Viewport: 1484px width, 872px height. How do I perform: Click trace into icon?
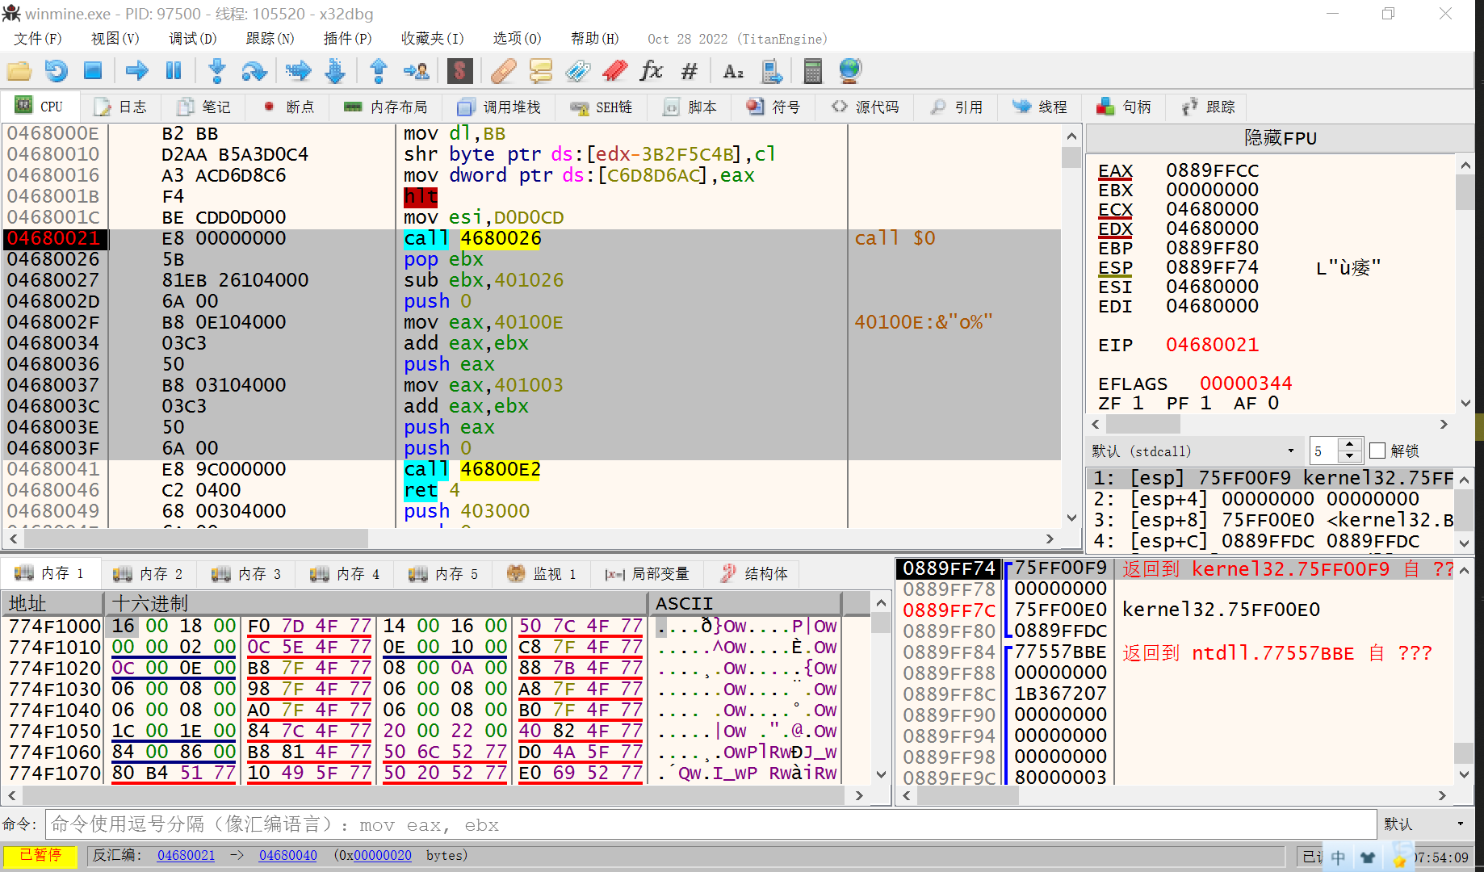point(298,71)
